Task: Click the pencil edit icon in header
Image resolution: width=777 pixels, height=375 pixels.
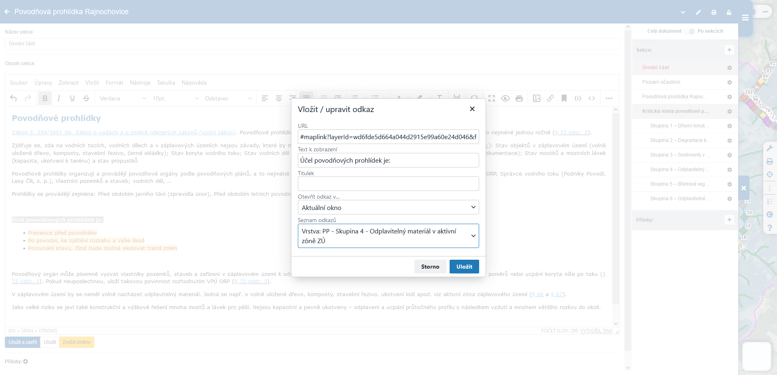Action: point(698,12)
